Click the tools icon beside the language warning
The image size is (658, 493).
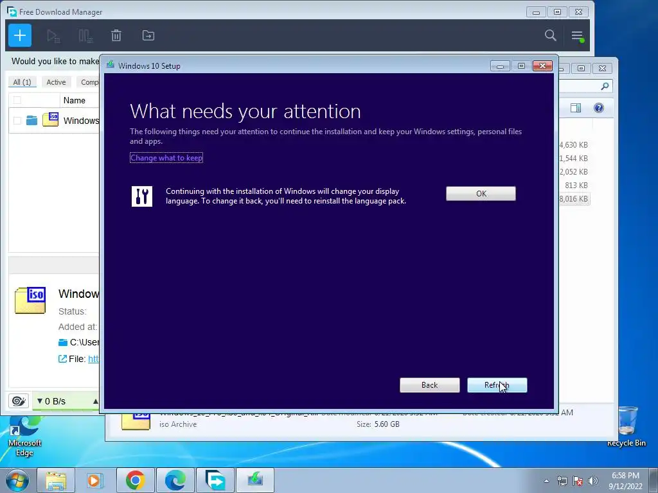[x=142, y=196]
